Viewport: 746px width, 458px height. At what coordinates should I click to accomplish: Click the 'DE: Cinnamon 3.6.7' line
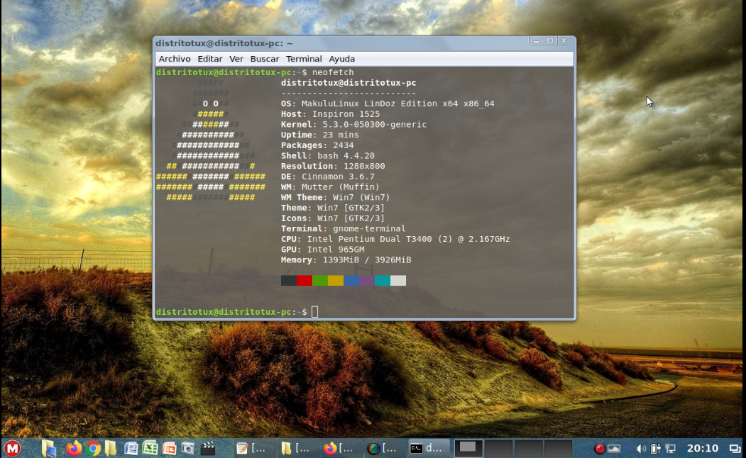point(328,177)
